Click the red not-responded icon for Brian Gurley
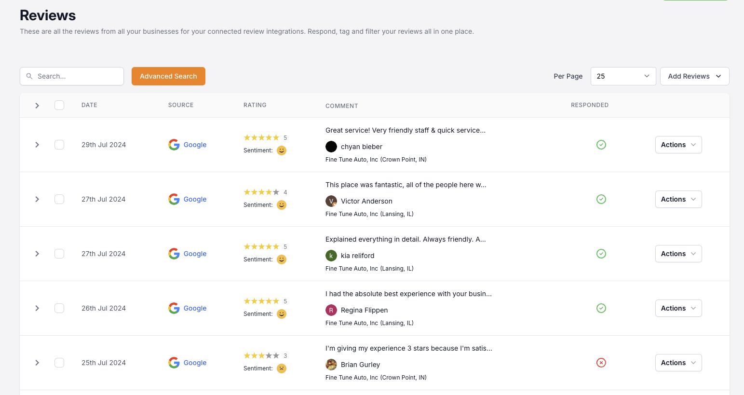Screen dimensions: 744x395 click(x=601, y=363)
